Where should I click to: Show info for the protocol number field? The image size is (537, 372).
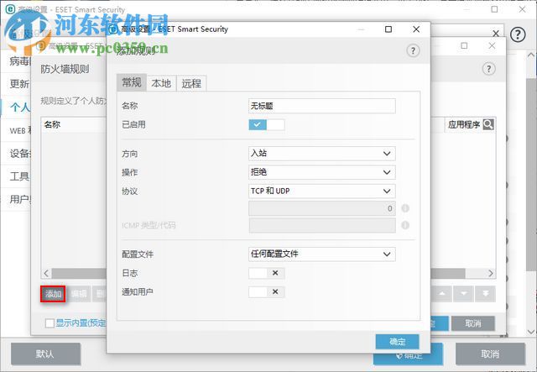click(405, 208)
